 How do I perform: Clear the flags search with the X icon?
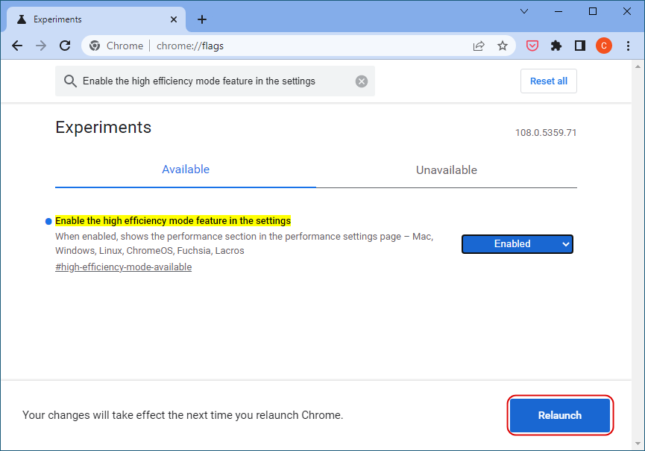pyautogui.click(x=362, y=81)
